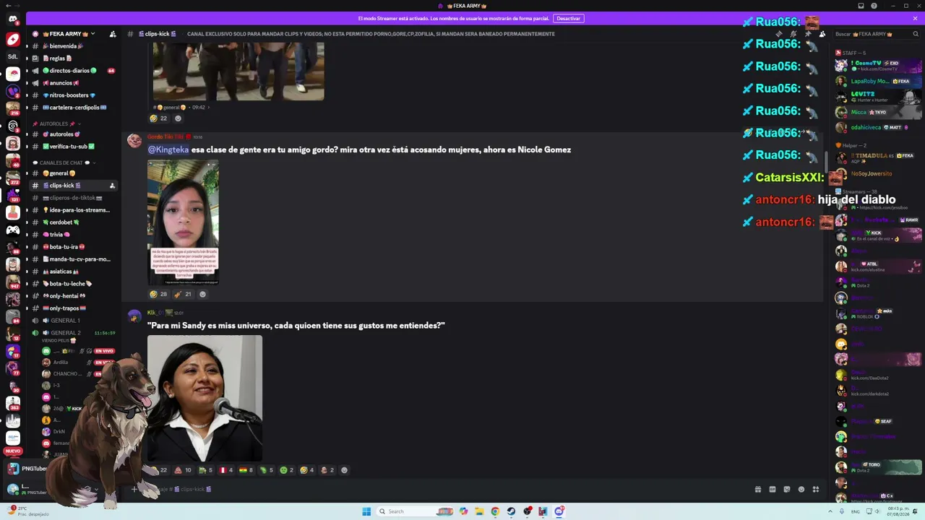Jump to the new servers NUEVO indicator
The image size is (925, 520).
pyautogui.click(x=12, y=451)
